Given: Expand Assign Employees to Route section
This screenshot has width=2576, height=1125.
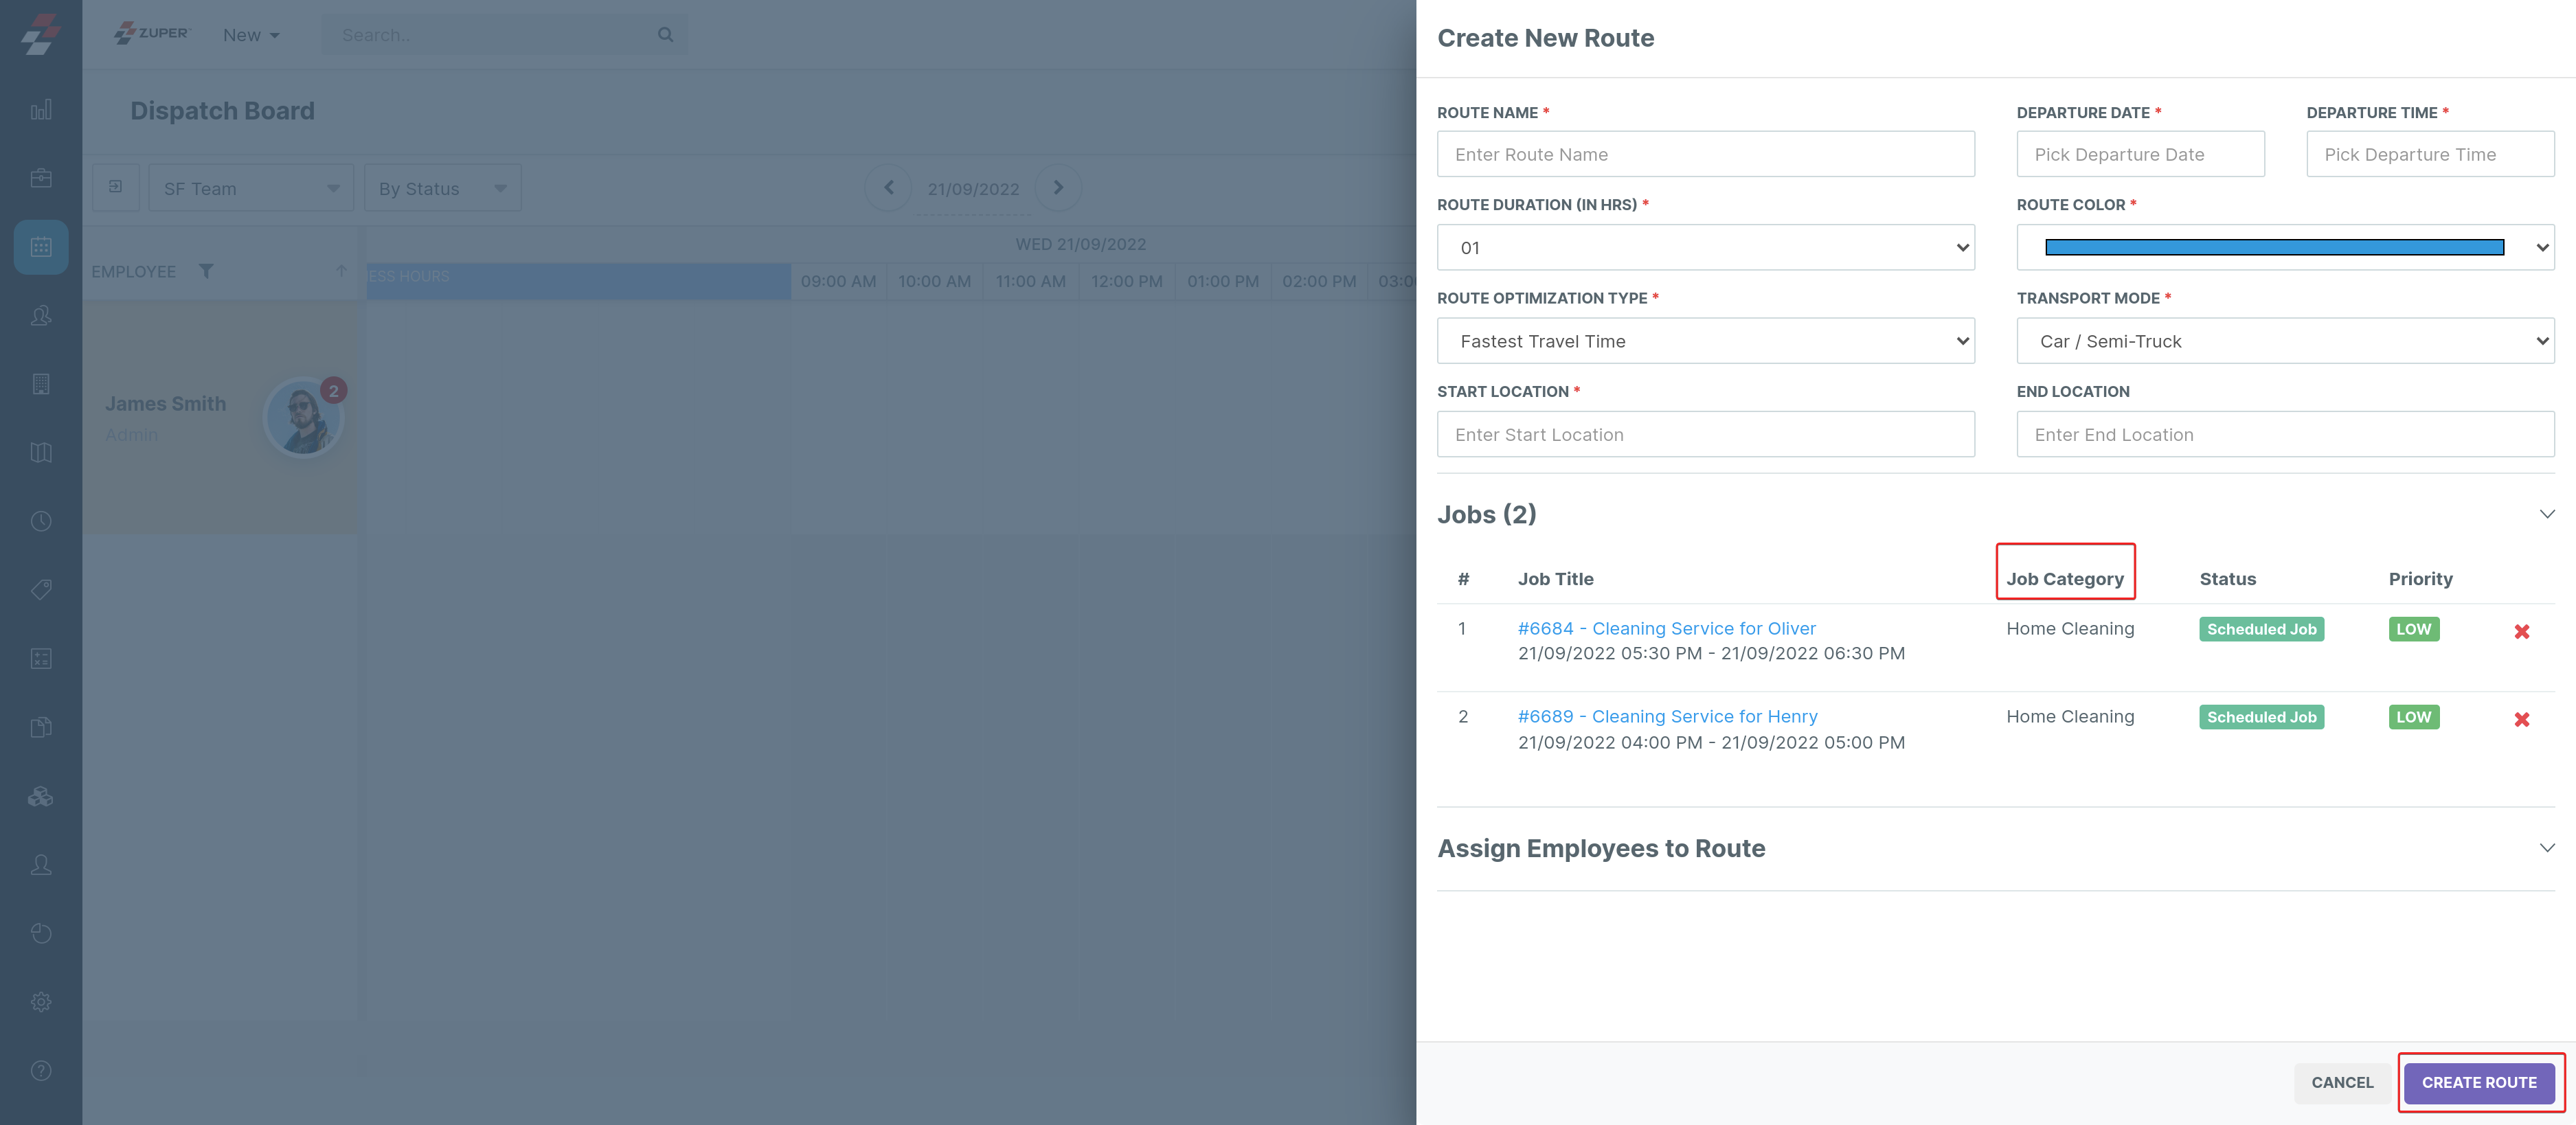Looking at the screenshot, I should click(x=2546, y=848).
